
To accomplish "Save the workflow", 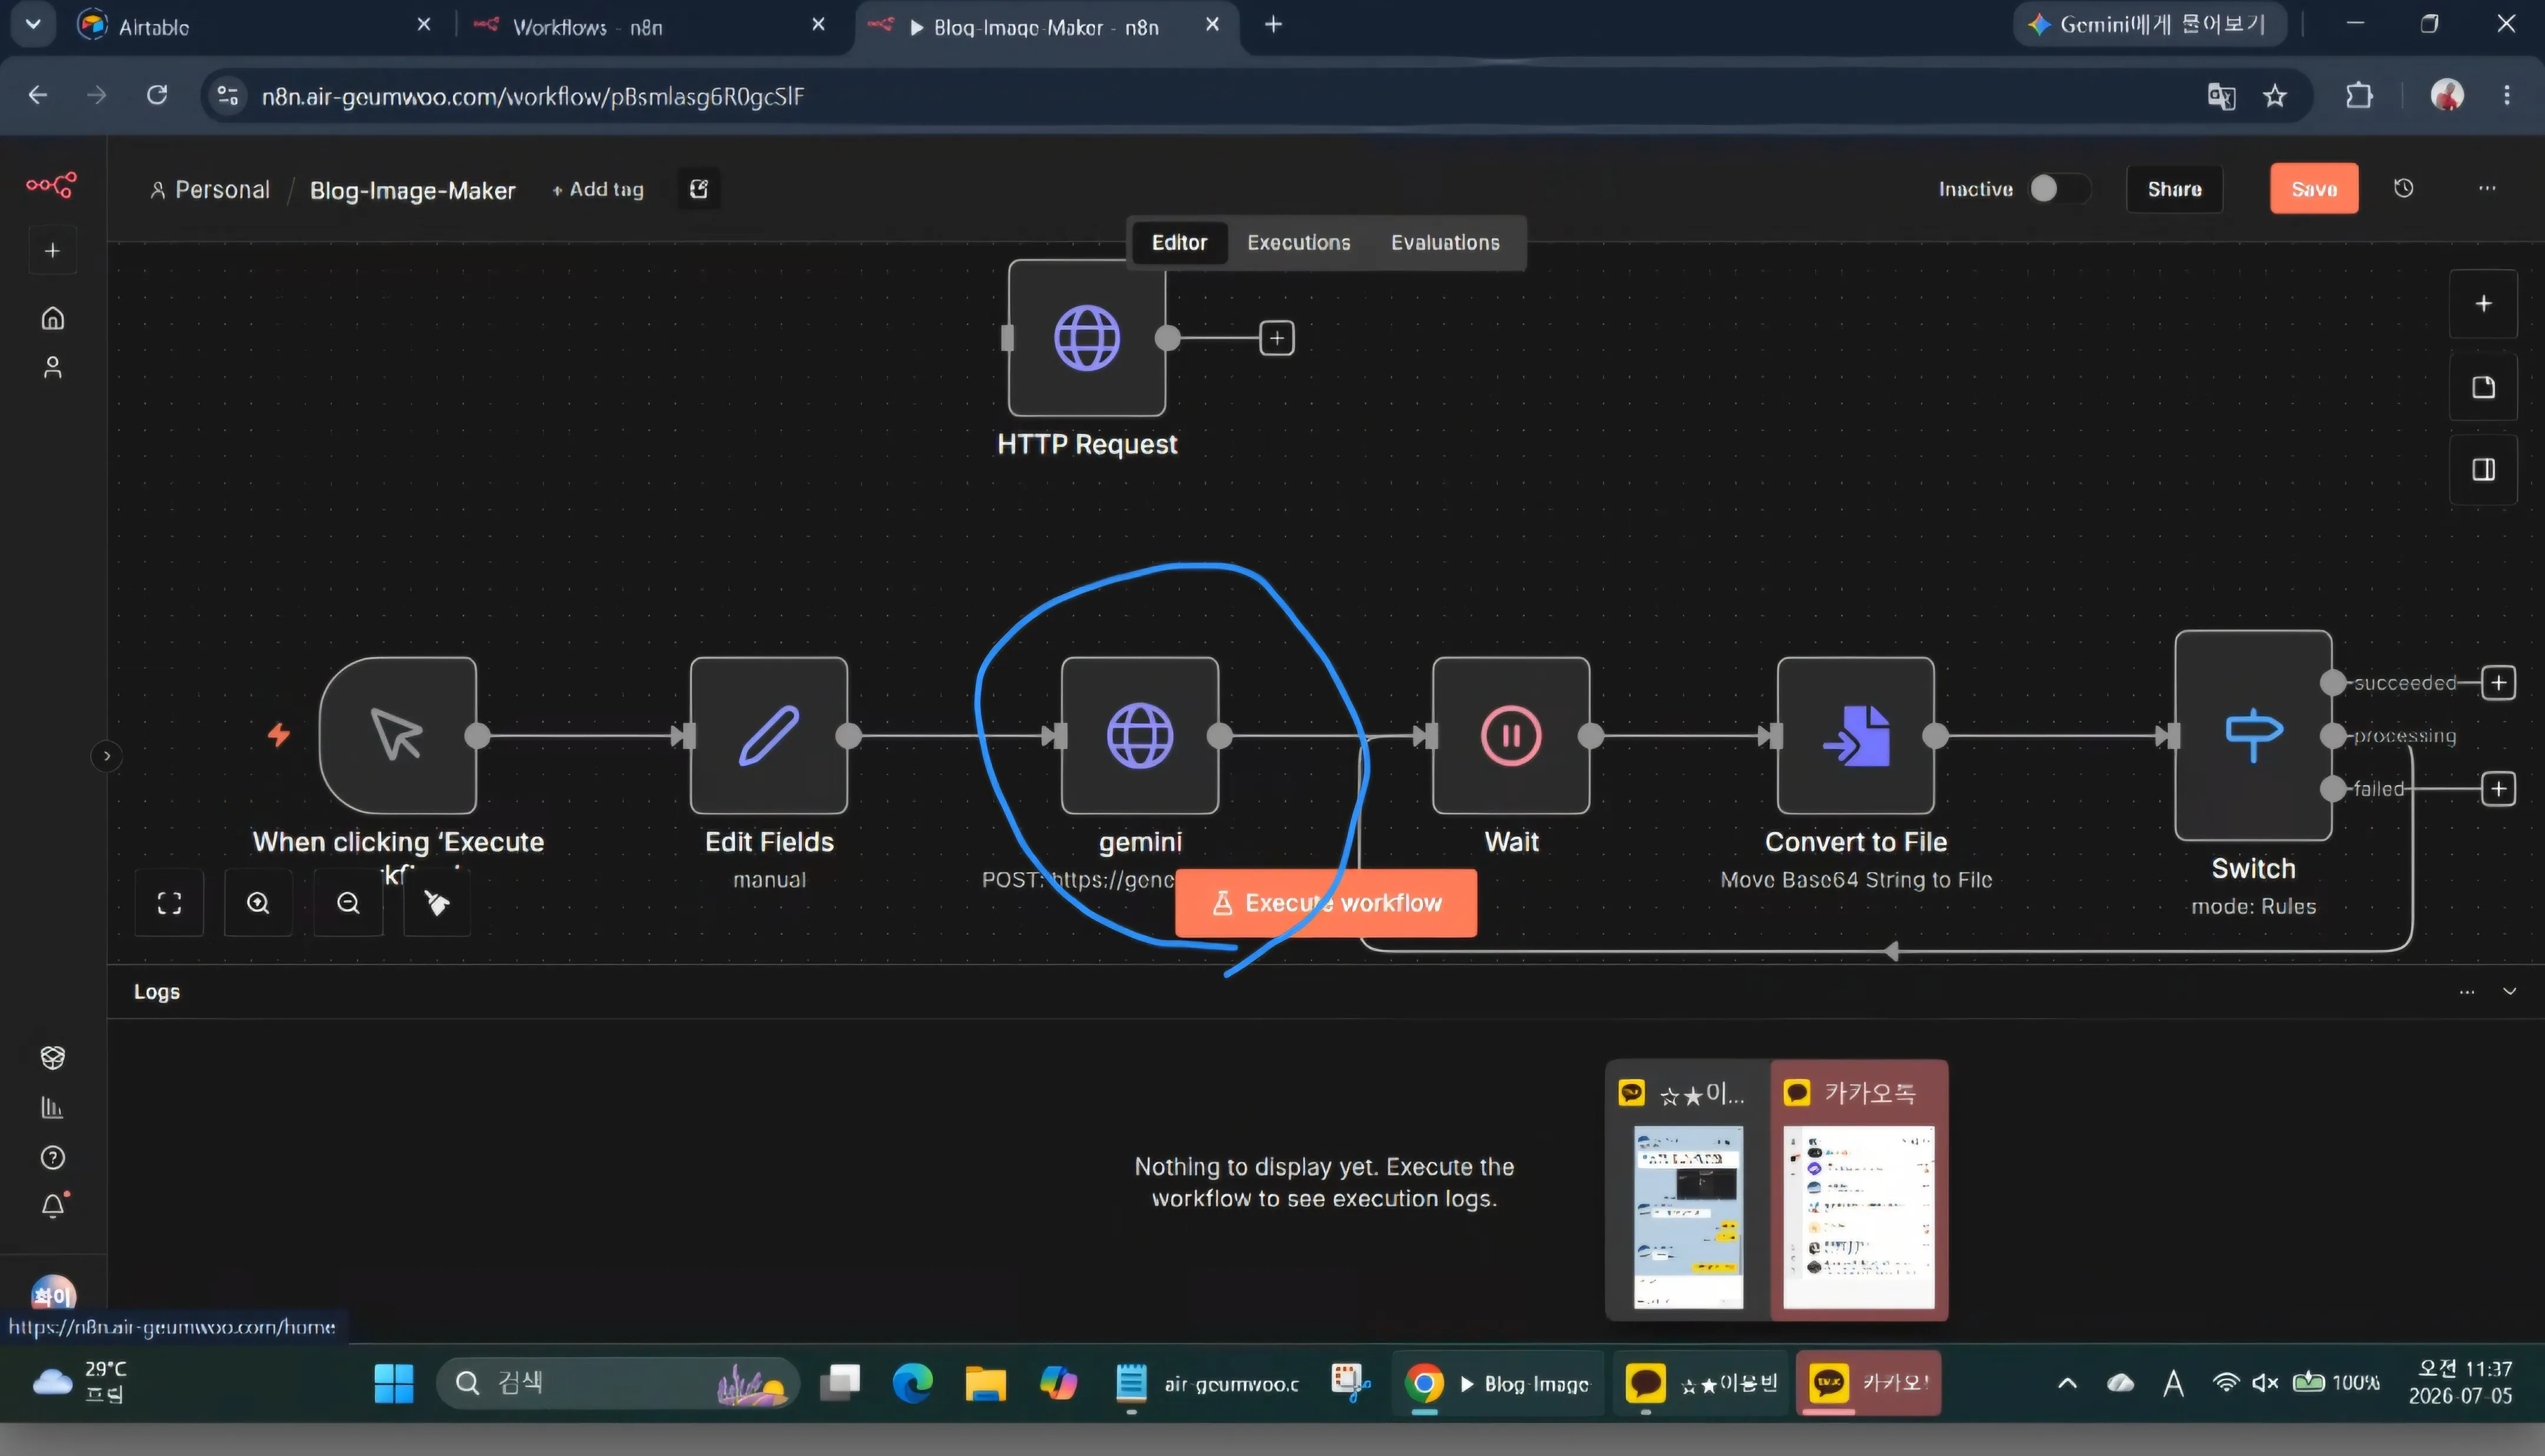I will click(2314, 188).
